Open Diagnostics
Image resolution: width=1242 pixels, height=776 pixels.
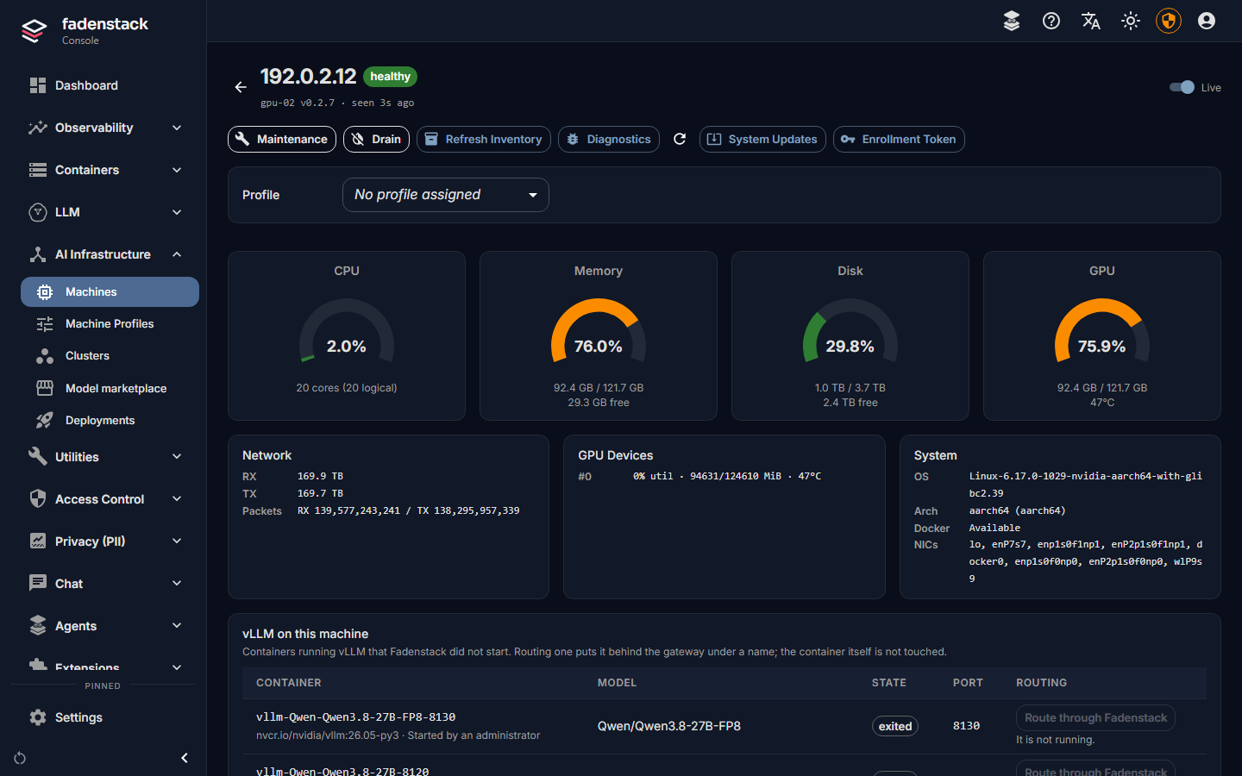[609, 139]
